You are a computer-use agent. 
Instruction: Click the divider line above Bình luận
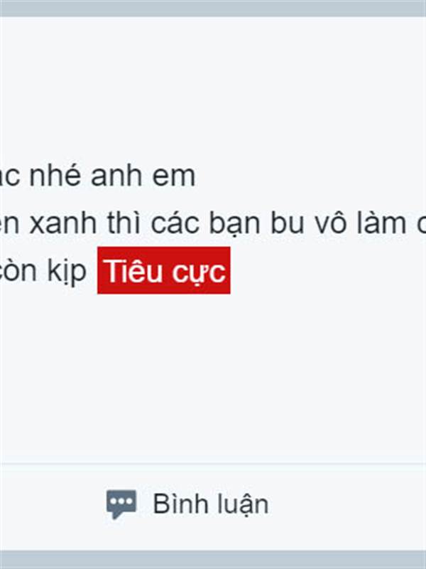213,464
